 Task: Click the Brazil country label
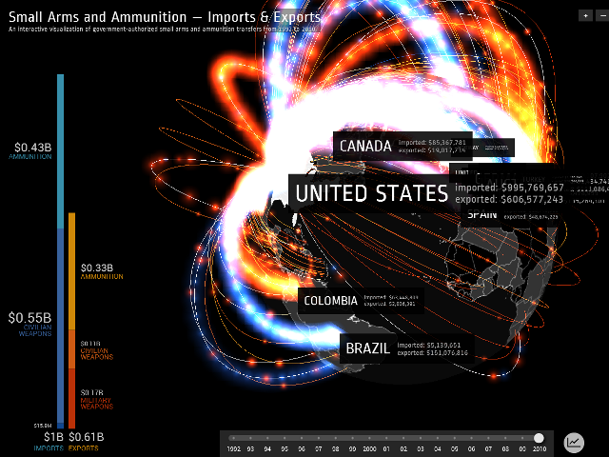[x=367, y=348]
